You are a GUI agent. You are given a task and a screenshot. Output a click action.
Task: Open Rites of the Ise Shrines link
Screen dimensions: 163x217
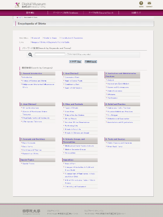point(74,115)
